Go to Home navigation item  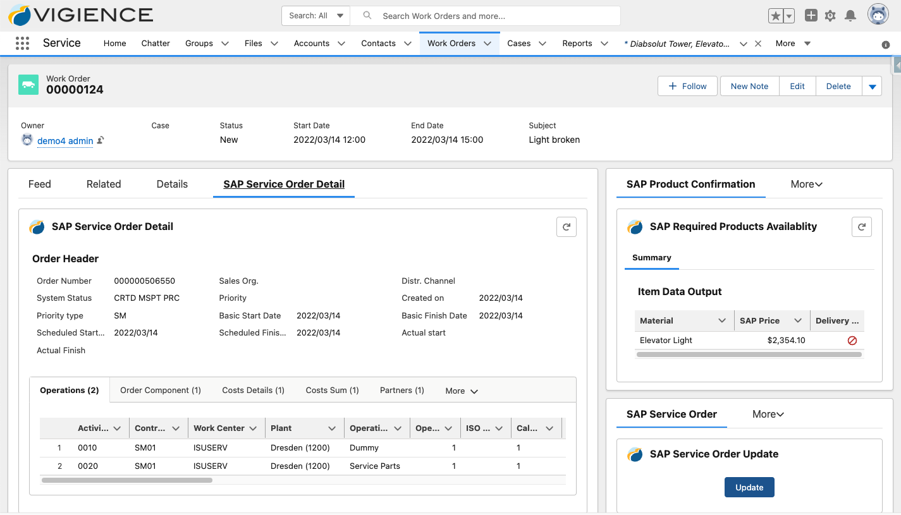pos(115,44)
